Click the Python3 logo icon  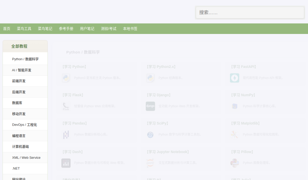[x=66, y=78]
